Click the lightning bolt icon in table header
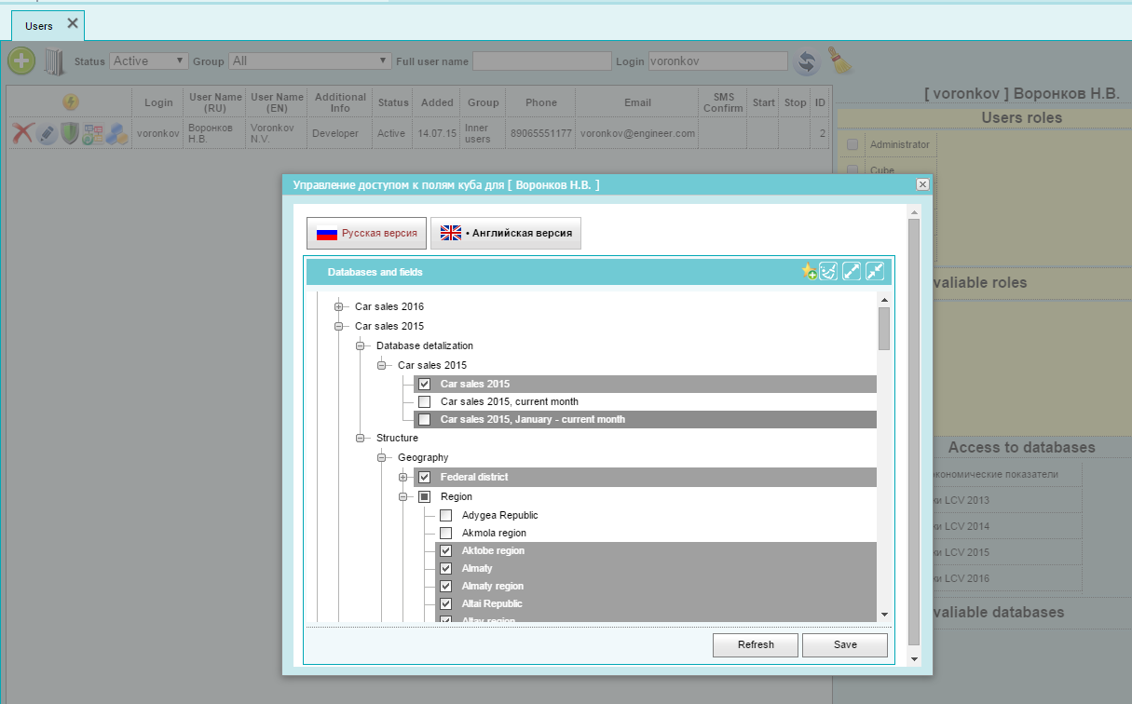 tap(70, 102)
